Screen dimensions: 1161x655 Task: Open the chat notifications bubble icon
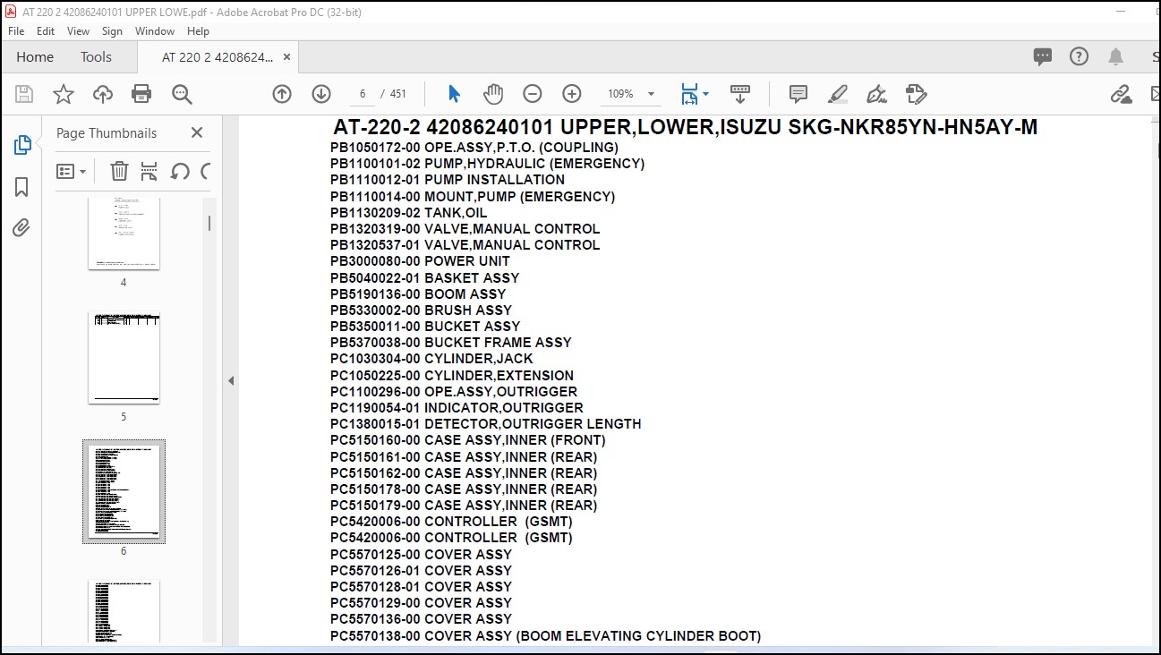click(1043, 56)
